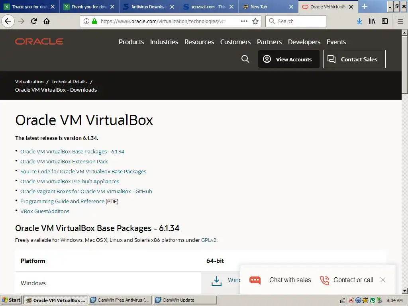Close the New Tab tab
This screenshot has width=408, height=306.
coord(291,7)
